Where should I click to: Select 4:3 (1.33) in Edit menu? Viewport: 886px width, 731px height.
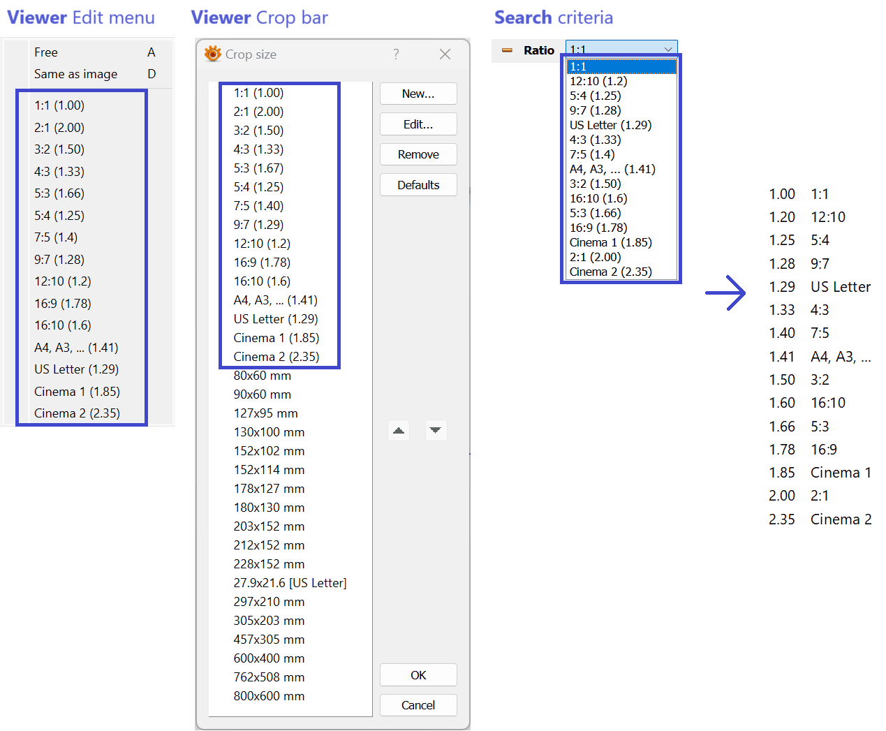point(59,172)
